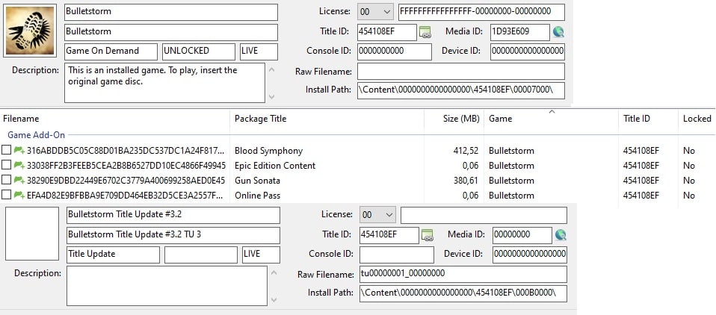Click filename 33038FF2B3FEEB5CEA2B8B6527DD10EC4866F49945

click(126, 165)
